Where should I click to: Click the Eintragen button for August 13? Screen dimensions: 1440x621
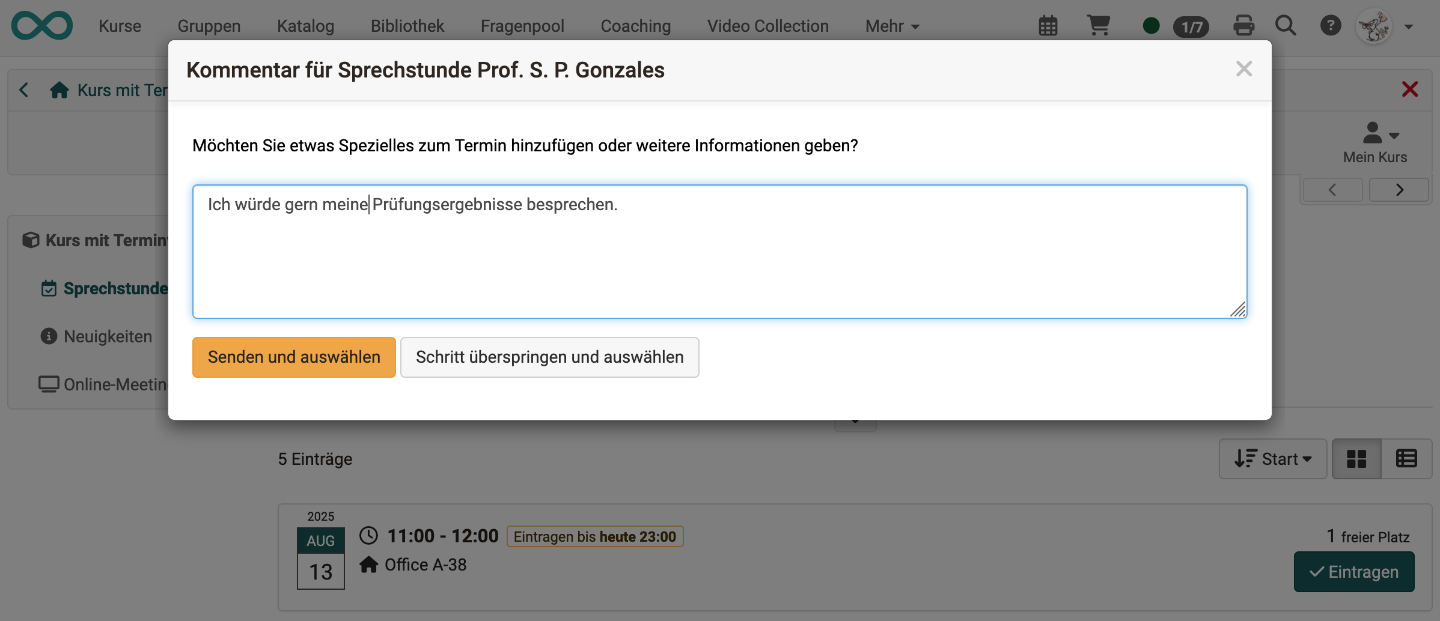pyautogui.click(x=1354, y=571)
